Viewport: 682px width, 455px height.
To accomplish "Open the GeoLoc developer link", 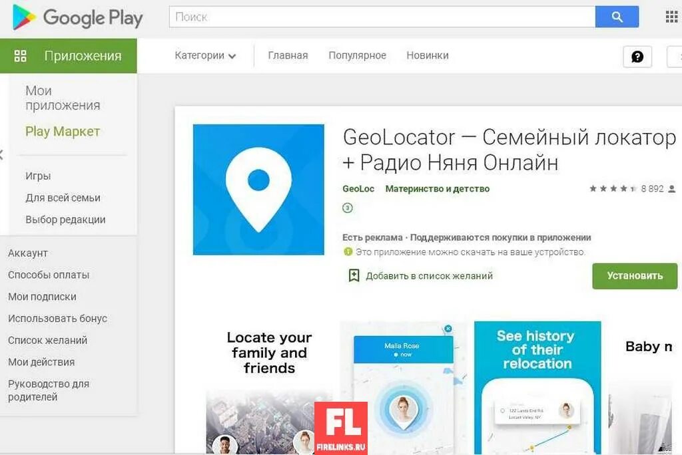I will point(358,189).
